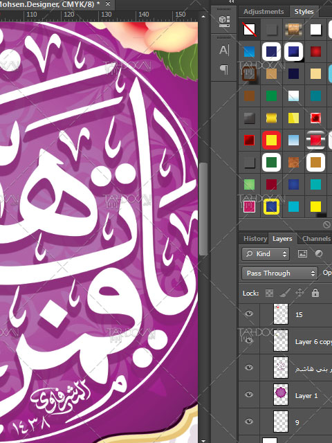Select Layer 6 copy thumbnail
Screen dimensions: 332x443
pyautogui.click(x=281, y=341)
